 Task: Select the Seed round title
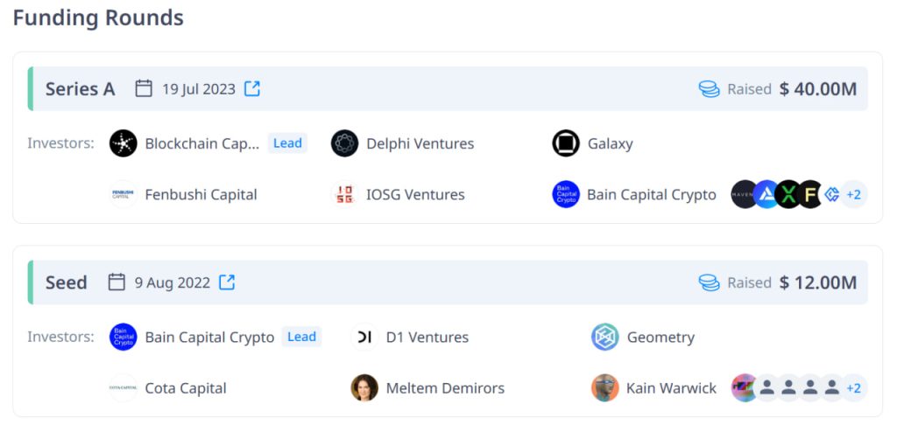pyautogui.click(x=67, y=282)
